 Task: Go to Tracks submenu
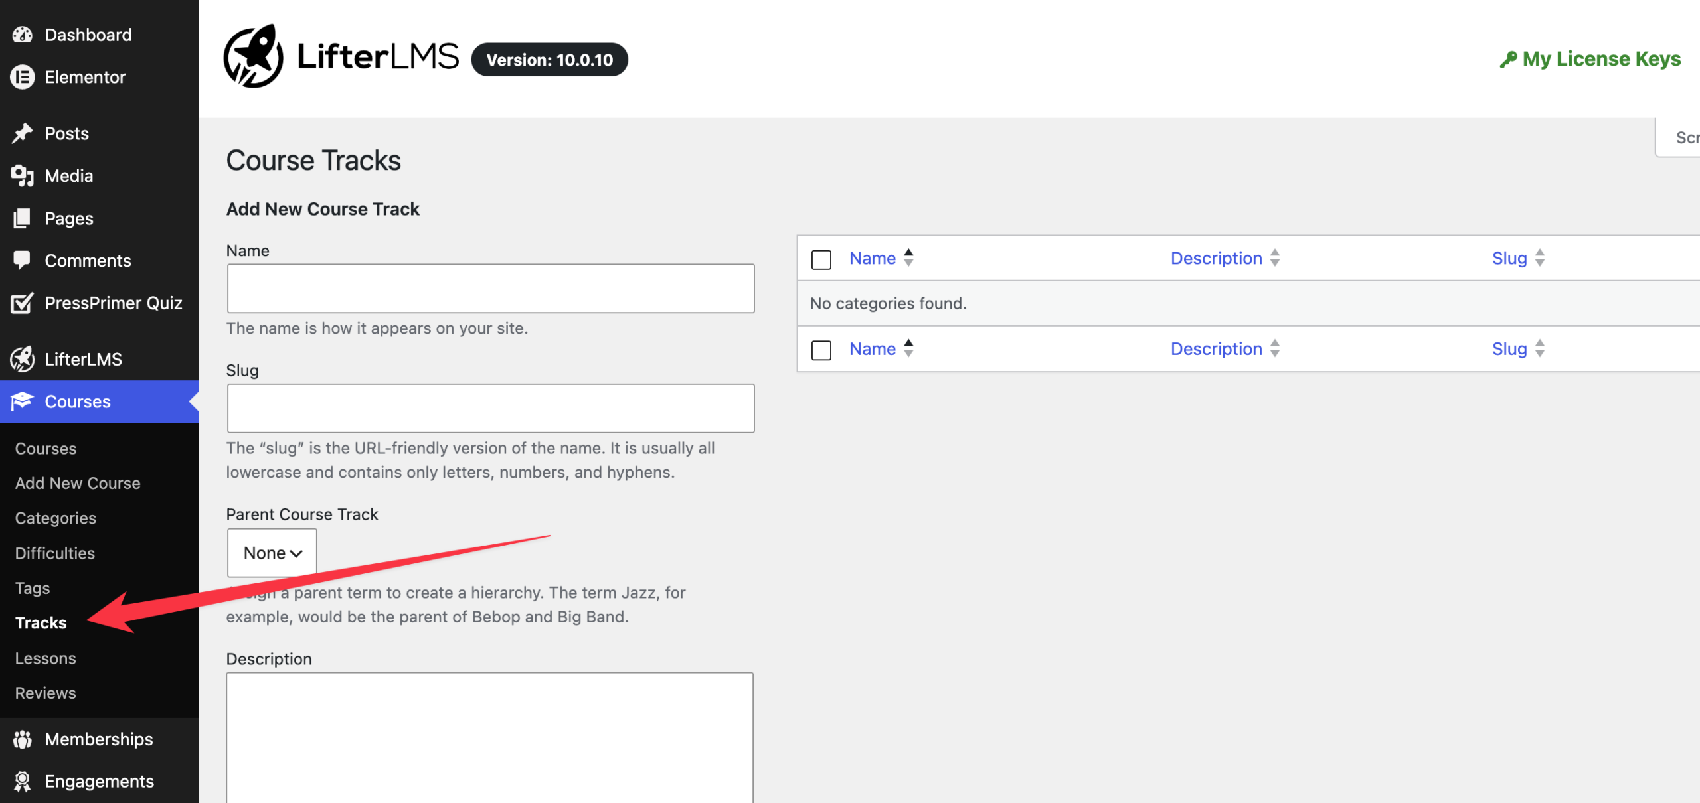(x=41, y=623)
